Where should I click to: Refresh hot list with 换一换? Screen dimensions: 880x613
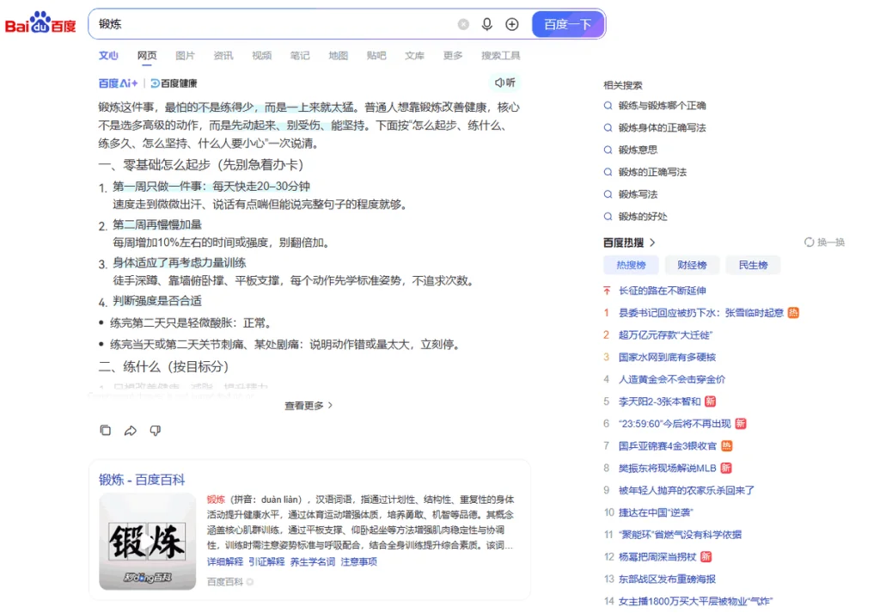click(x=824, y=242)
